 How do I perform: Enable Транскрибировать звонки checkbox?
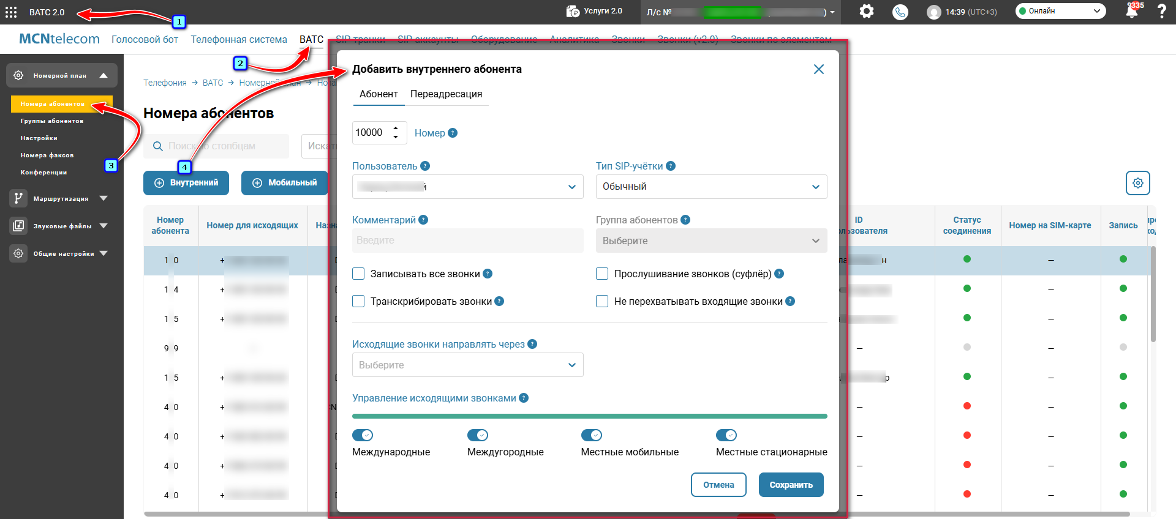pyautogui.click(x=359, y=301)
